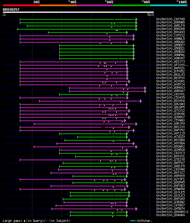Click end arrowhead of UniRef100_B9IHV4 alignment

click(141, 101)
